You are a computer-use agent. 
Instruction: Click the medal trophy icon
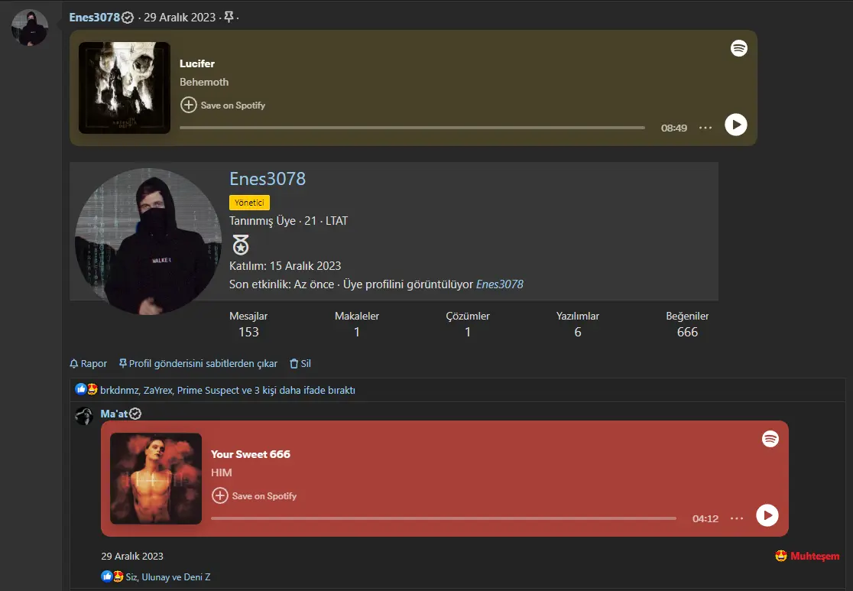click(x=241, y=245)
